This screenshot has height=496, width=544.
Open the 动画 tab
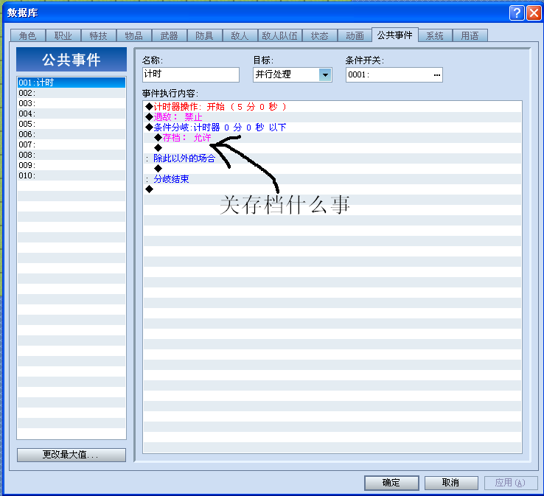[x=355, y=35]
